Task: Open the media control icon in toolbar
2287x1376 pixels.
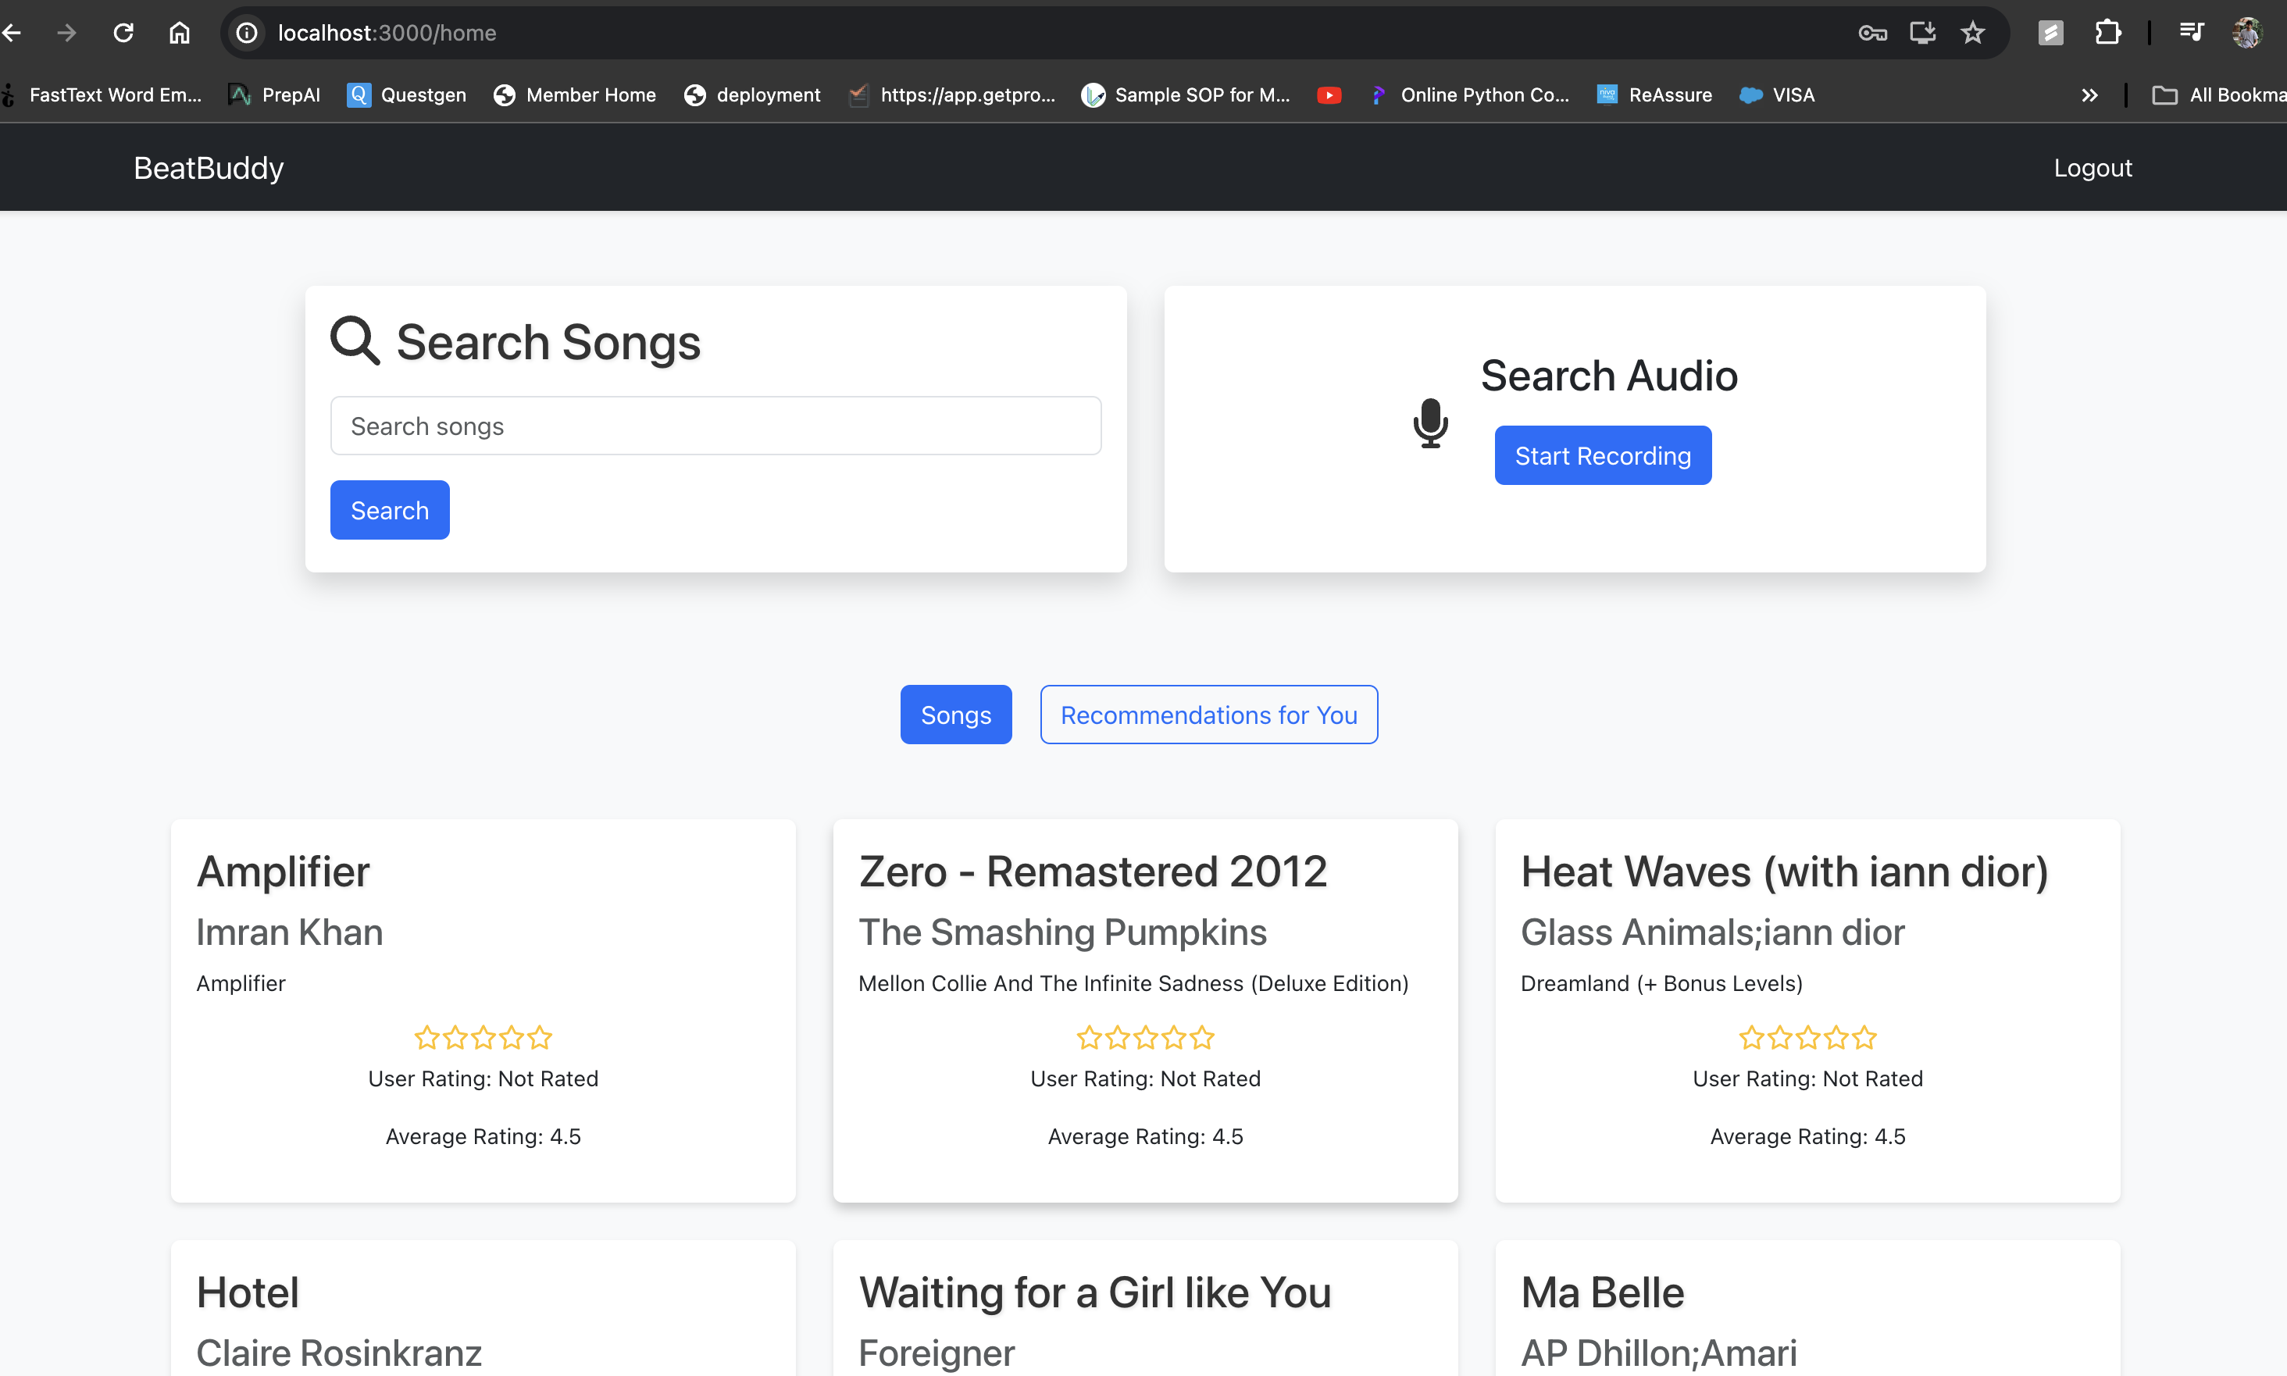Action: tap(2191, 34)
